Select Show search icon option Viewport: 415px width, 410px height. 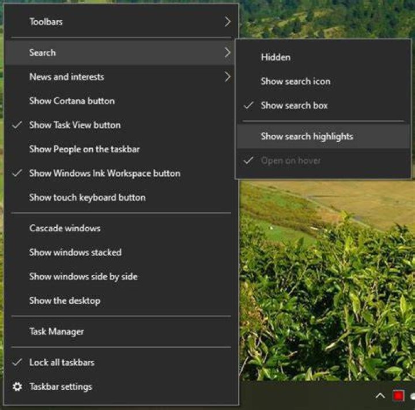point(323,81)
